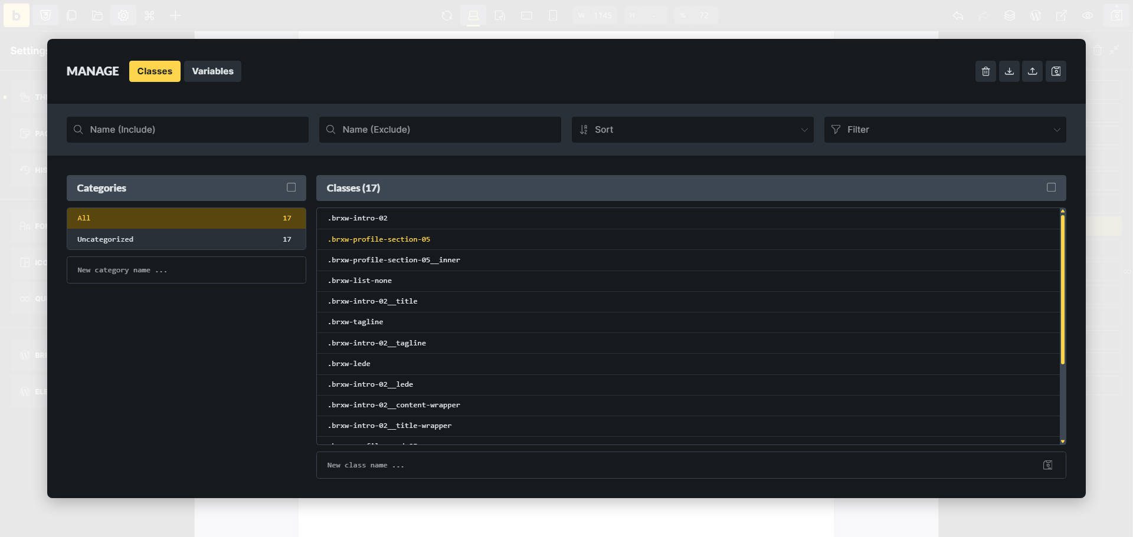Open keyboard shortcuts via the command icon
Image resolution: width=1133 pixels, height=537 pixels.
(149, 16)
